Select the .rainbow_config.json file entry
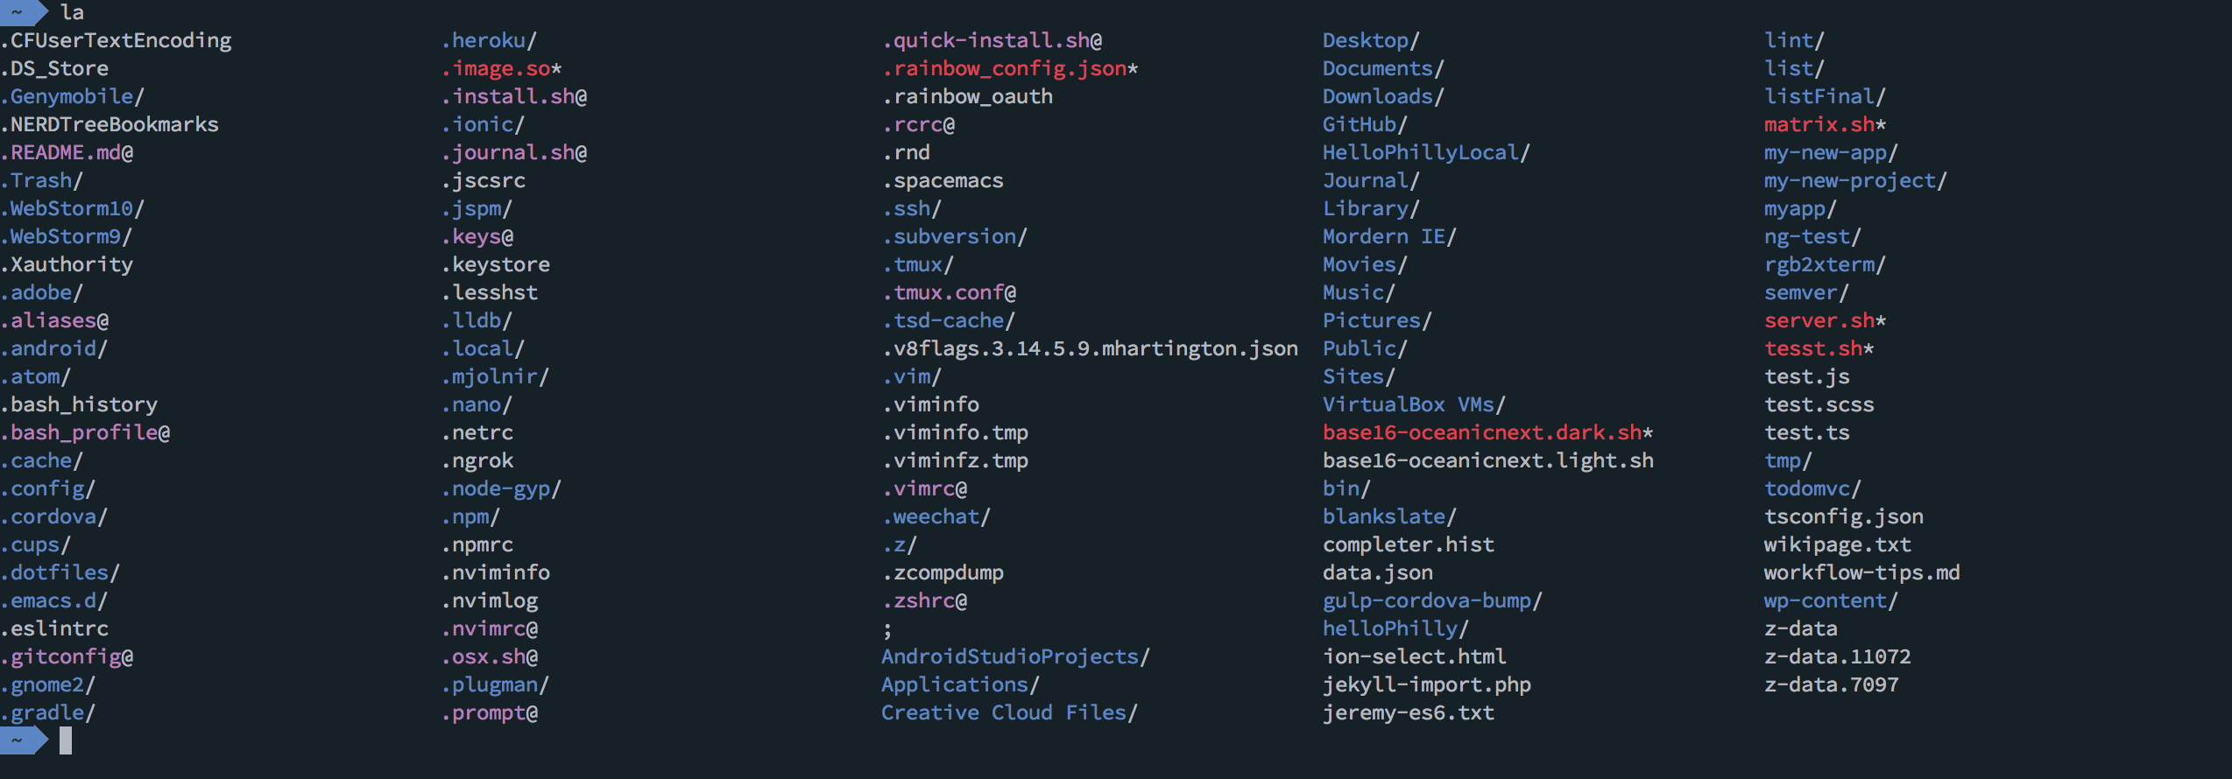2232x779 pixels. point(1009,68)
